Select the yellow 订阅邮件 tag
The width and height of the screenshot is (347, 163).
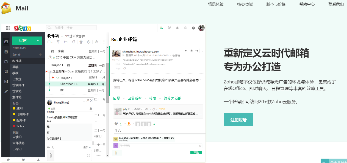coord(21,114)
